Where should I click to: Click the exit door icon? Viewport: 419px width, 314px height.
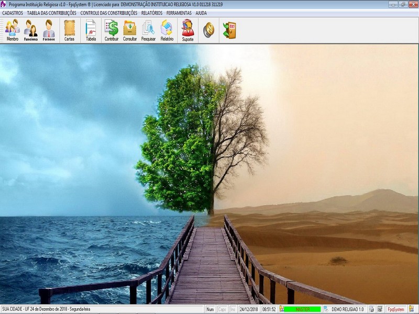coord(229,30)
